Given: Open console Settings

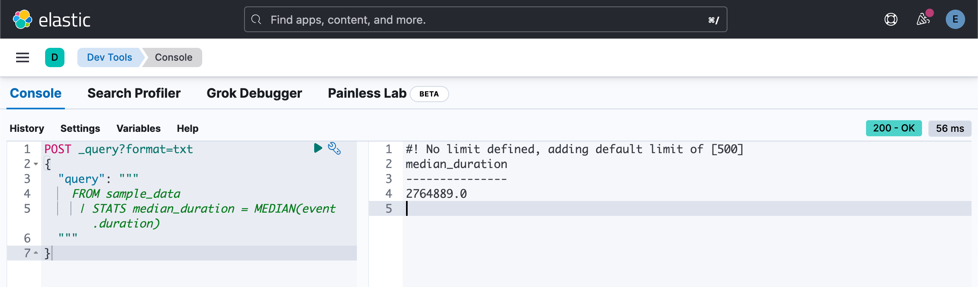Looking at the screenshot, I should point(80,128).
